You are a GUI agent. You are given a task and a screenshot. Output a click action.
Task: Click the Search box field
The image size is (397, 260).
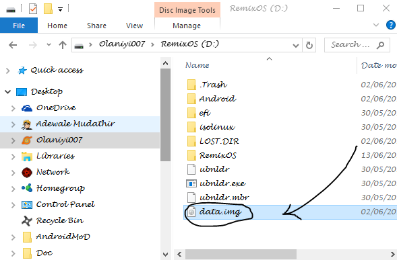(357, 45)
